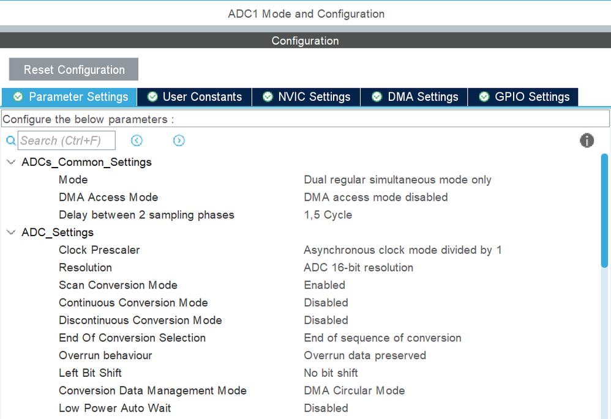Click the DMA Settings green check icon
Screen dimensions: 611x419
[x=377, y=97]
